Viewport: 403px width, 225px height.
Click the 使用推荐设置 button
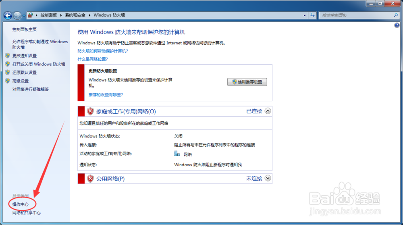[x=247, y=82]
